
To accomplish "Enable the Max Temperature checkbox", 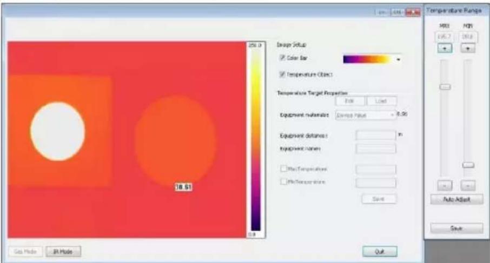I will 283,169.
